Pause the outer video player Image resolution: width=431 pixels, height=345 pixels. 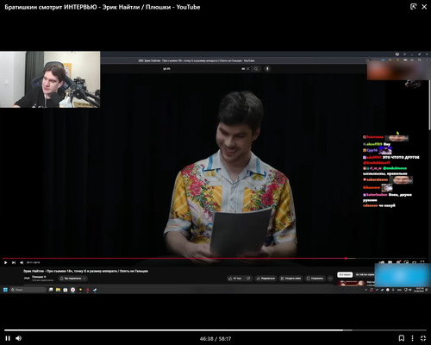click(x=8, y=338)
